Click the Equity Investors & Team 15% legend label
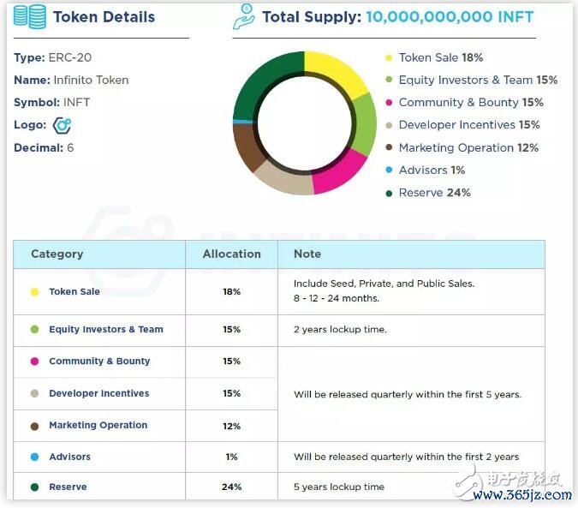Viewport: 578px width, 508px height. coord(478,80)
